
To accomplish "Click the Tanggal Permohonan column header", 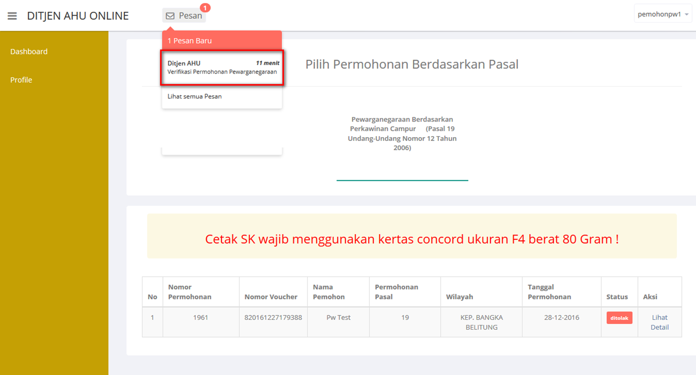I will click(549, 292).
